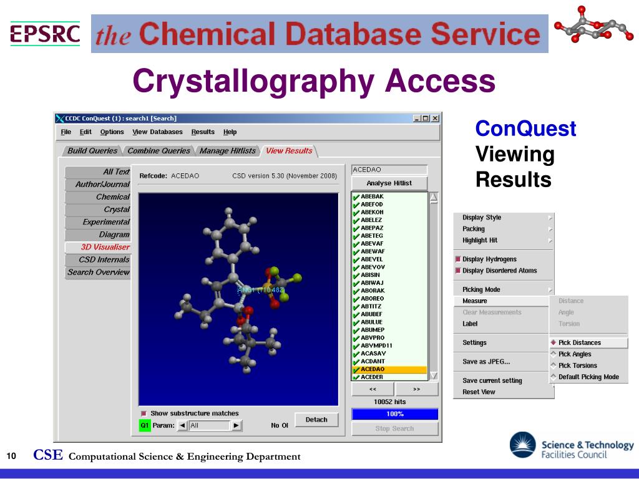
Task: Open the Edit menu
Action: pyautogui.click(x=85, y=132)
